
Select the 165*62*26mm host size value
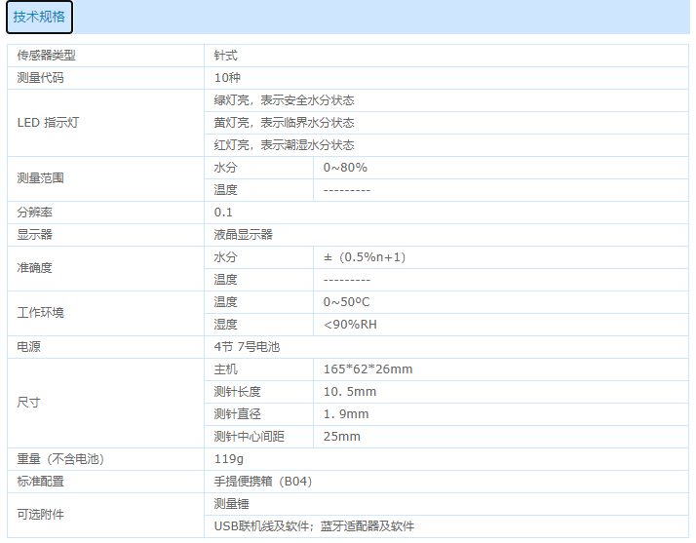pos(368,369)
